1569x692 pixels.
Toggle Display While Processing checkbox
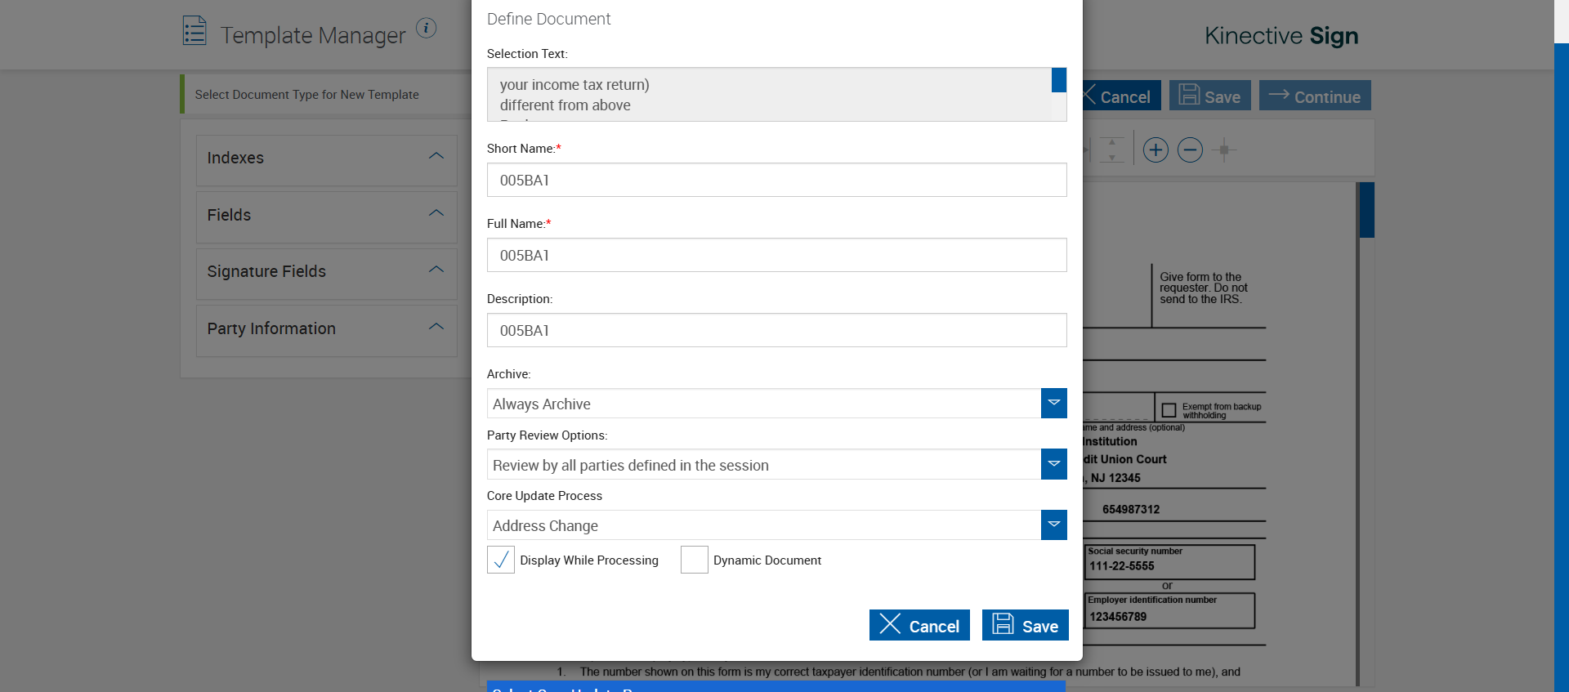[501, 560]
